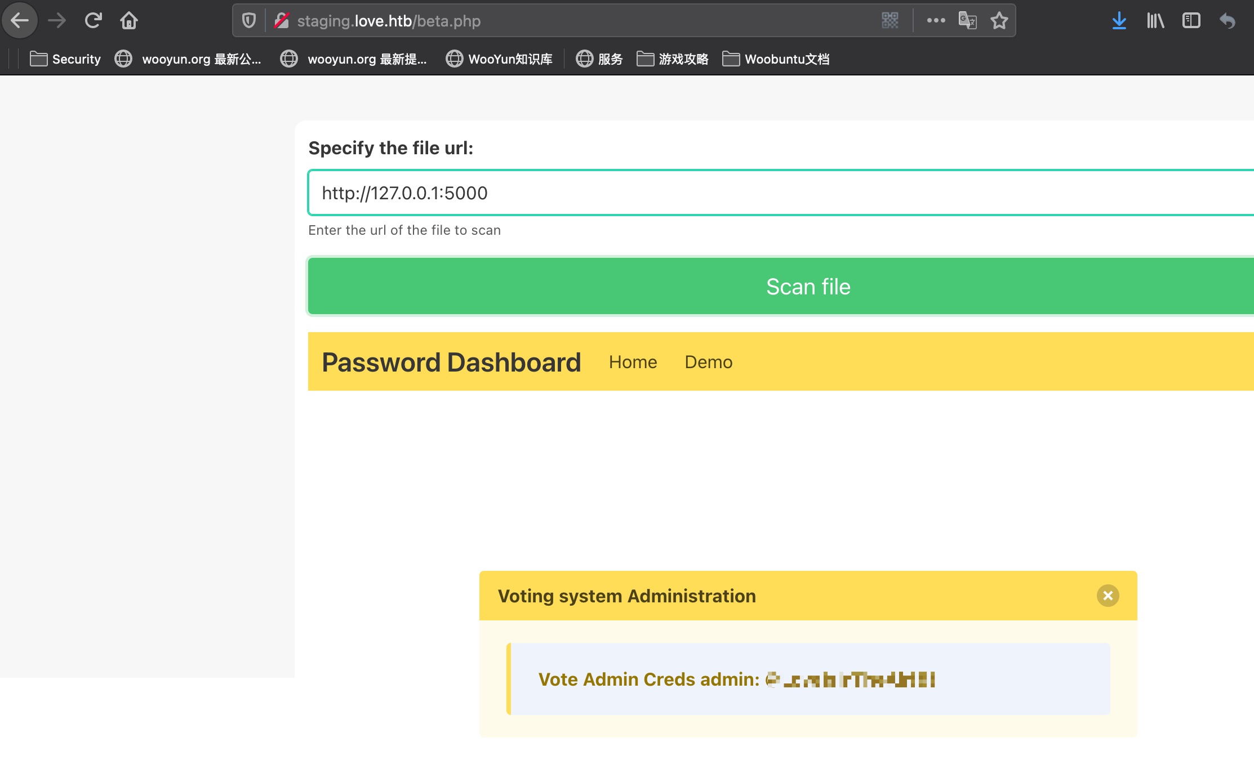Click the insecure connection lock icon

[x=281, y=21]
